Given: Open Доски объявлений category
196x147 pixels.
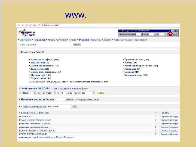Looking at the screenshot, I should click(42, 66).
